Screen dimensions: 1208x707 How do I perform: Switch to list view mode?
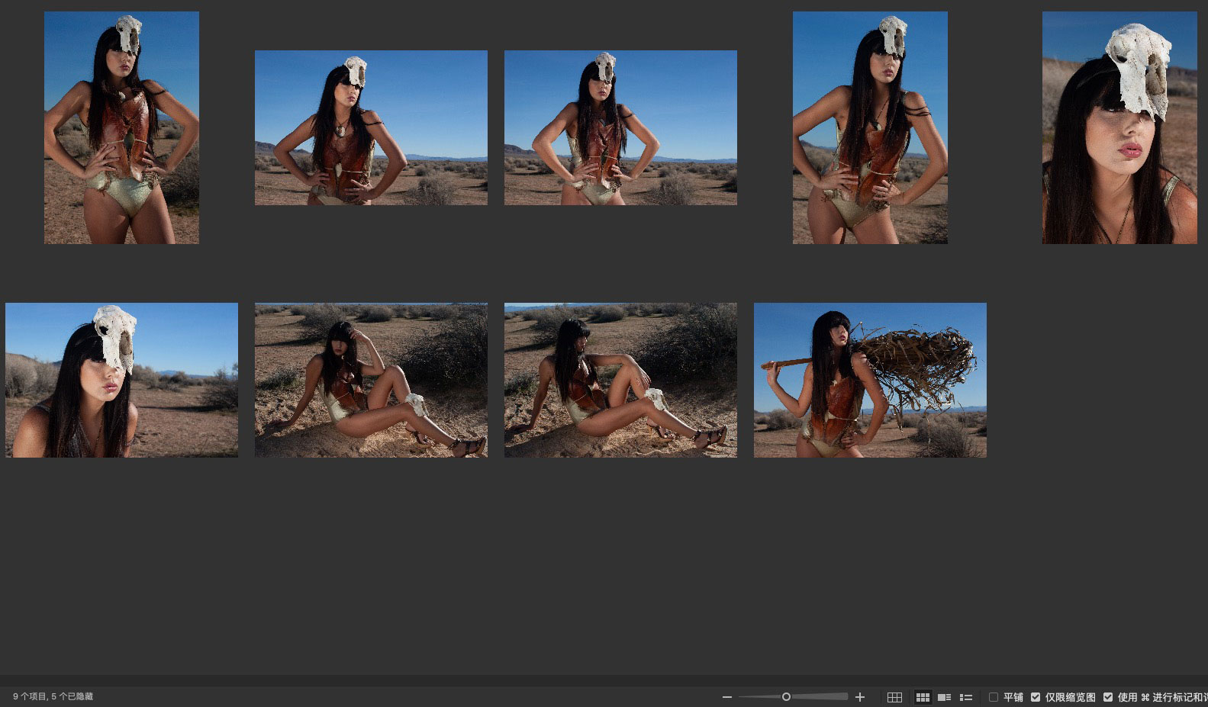click(x=965, y=697)
